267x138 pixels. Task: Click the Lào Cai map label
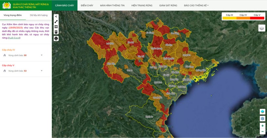[x=131, y=42]
